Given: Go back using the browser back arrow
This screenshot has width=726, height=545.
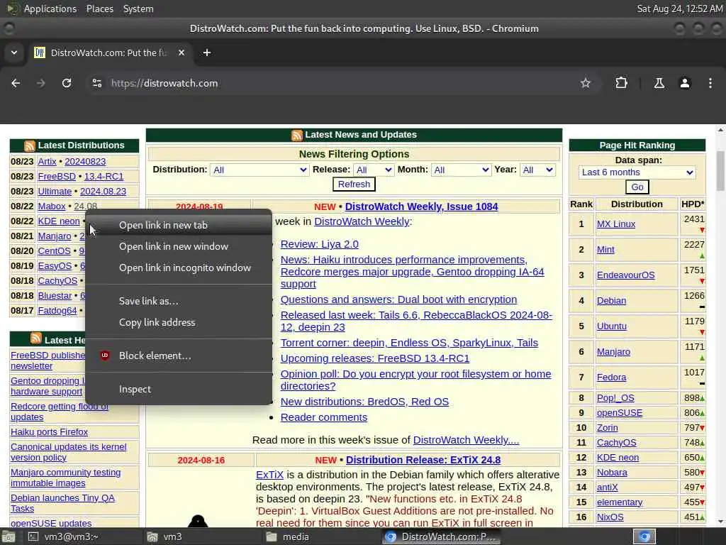Looking at the screenshot, I should pyautogui.click(x=16, y=83).
